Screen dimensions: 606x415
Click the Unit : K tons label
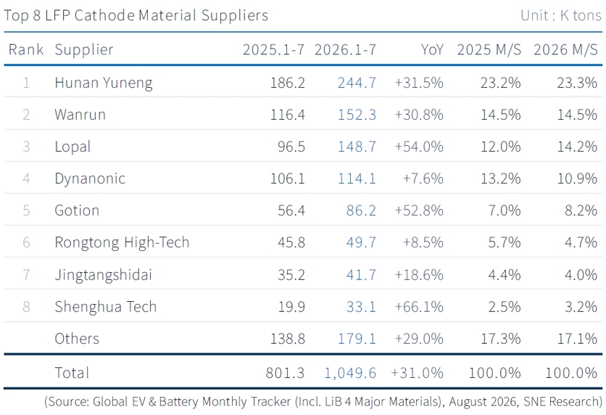tap(561, 15)
